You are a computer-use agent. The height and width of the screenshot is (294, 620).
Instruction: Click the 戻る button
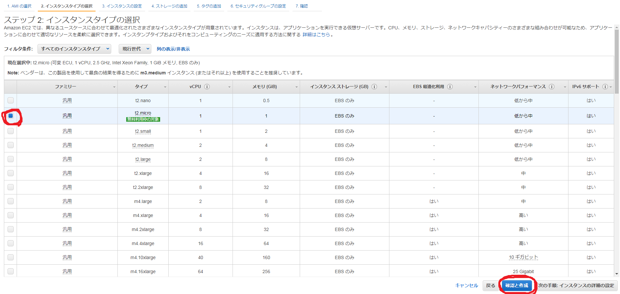pyautogui.click(x=490, y=286)
